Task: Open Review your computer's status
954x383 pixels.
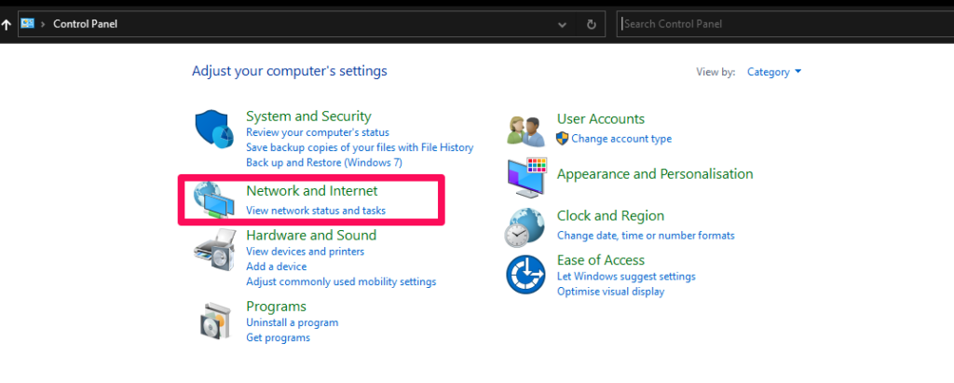Action: 318,132
